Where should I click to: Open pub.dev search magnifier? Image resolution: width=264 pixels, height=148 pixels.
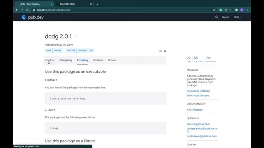(x=217, y=17)
